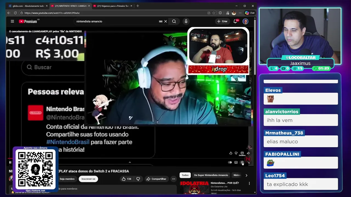Go back with browser back arrow
Image resolution: width=351 pixels, height=197 pixels.
click(9, 13)
